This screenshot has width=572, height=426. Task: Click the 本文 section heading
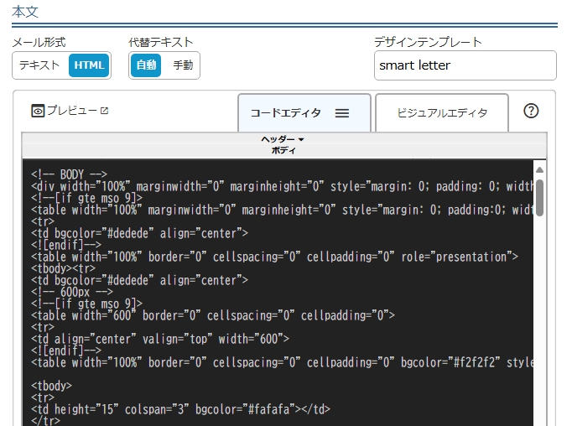pos(25,12)
